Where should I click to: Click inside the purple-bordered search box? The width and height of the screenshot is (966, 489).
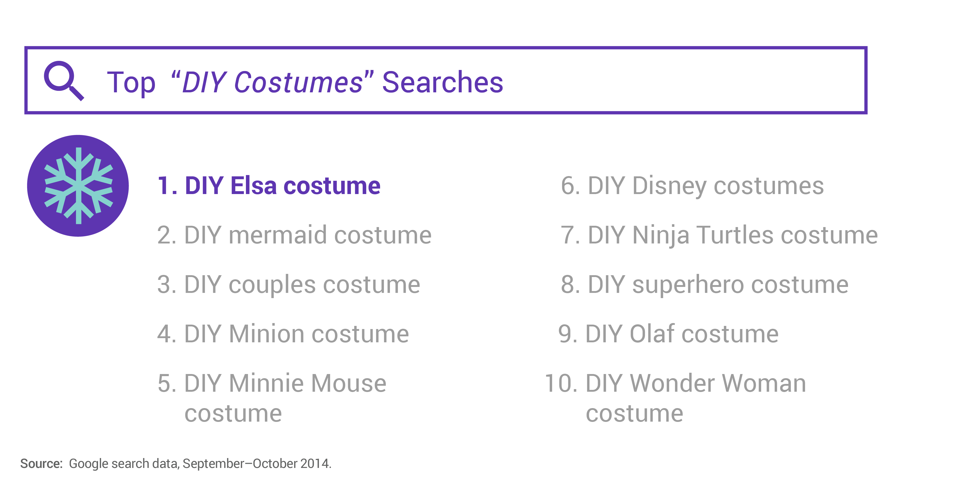(x=446, y=80)
